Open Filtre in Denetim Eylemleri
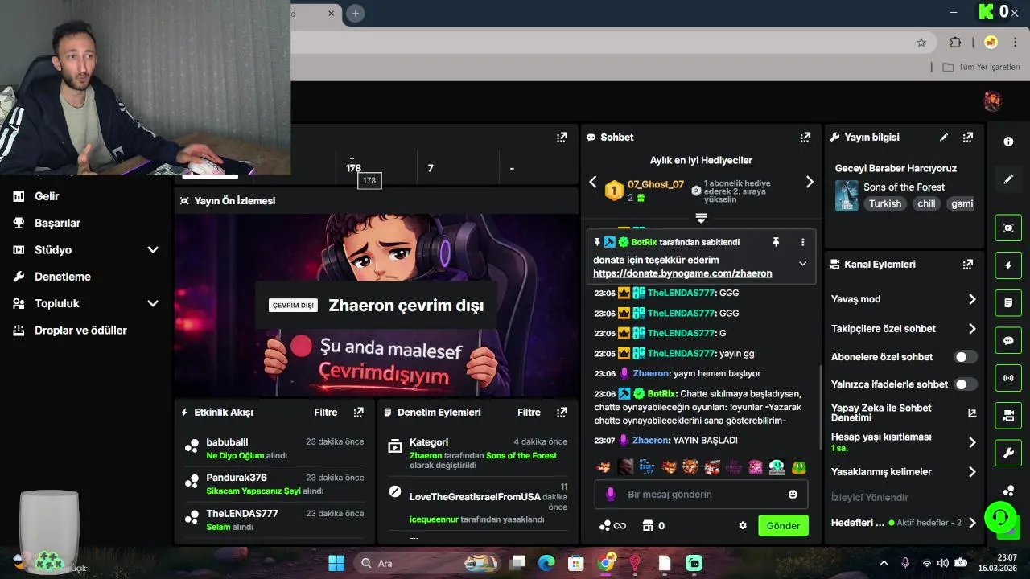The height and width of the screenshot is (579, 1030). [529, 412]
